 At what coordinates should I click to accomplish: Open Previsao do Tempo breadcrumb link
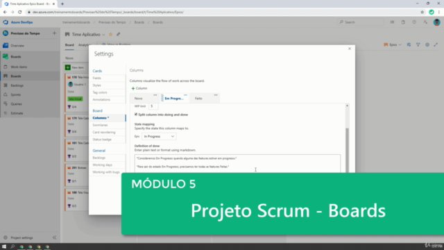[x=112, y=22]
